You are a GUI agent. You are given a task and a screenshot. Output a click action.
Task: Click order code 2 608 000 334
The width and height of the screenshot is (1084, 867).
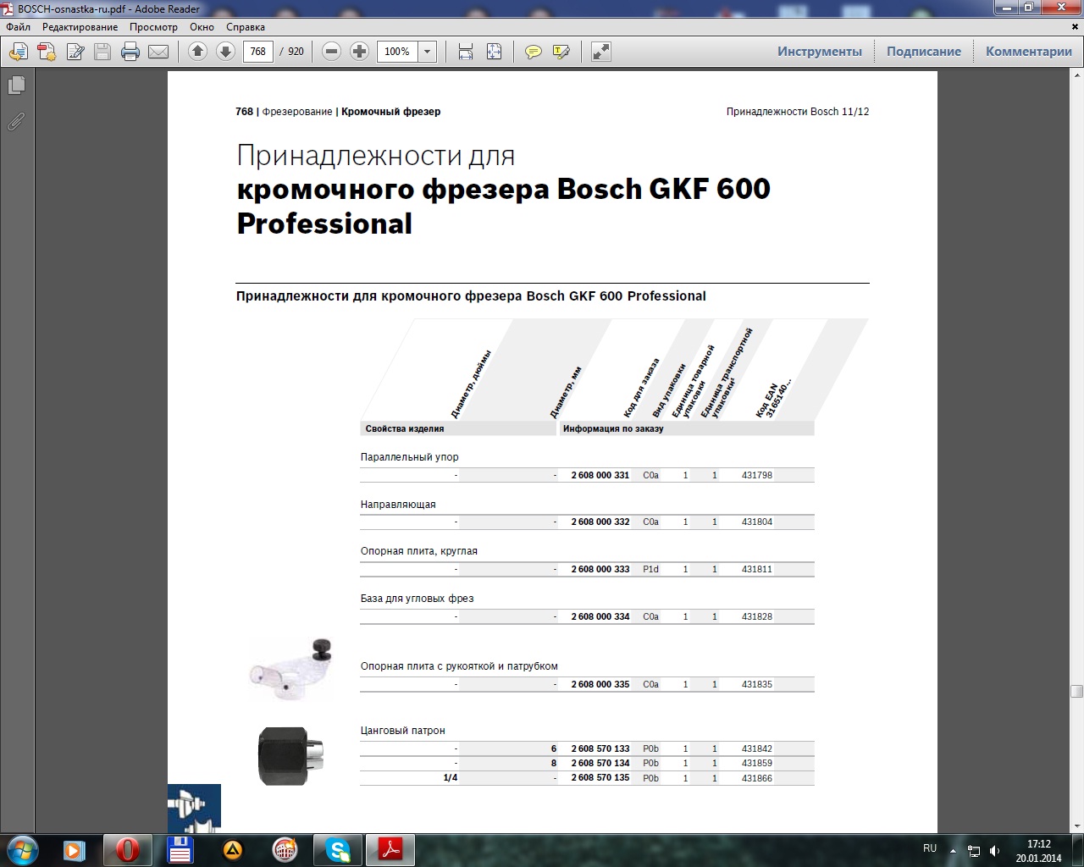click(600, 616)
